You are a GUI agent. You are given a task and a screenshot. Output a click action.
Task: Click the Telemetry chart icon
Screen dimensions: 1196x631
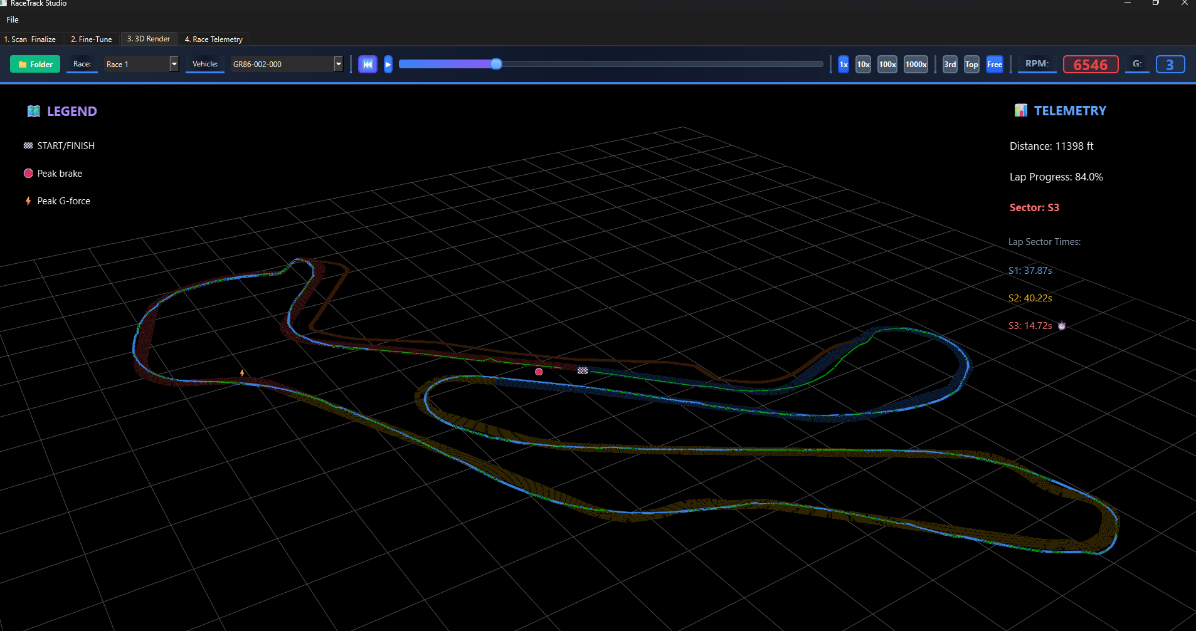[1021, 110]
